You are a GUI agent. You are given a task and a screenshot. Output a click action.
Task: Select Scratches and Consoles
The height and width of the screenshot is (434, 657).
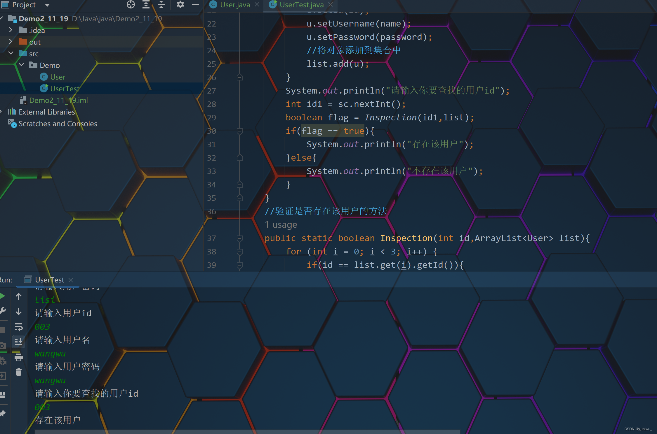pyautogui.click(x=58, y=124)
